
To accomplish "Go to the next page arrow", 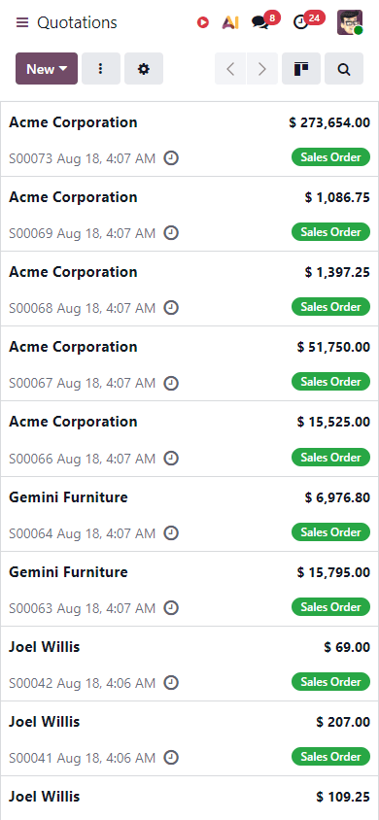I will pos(262,69).
